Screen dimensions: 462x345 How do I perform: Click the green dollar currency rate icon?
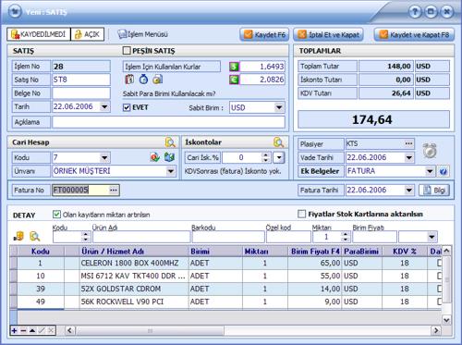234,67
